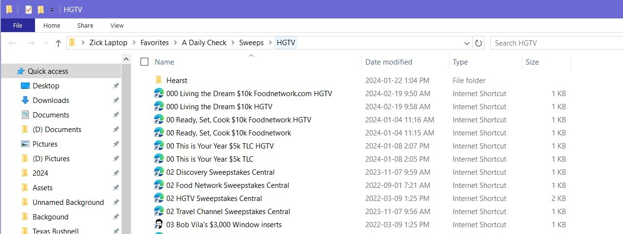This screenshot has height=234, width=623.
Task: Expand the chevron after A Daily Check
Action: (232, 43)
